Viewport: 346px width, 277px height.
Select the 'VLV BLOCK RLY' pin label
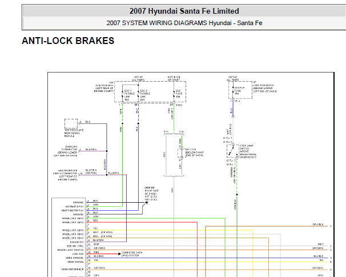click(x=74, y=207)
